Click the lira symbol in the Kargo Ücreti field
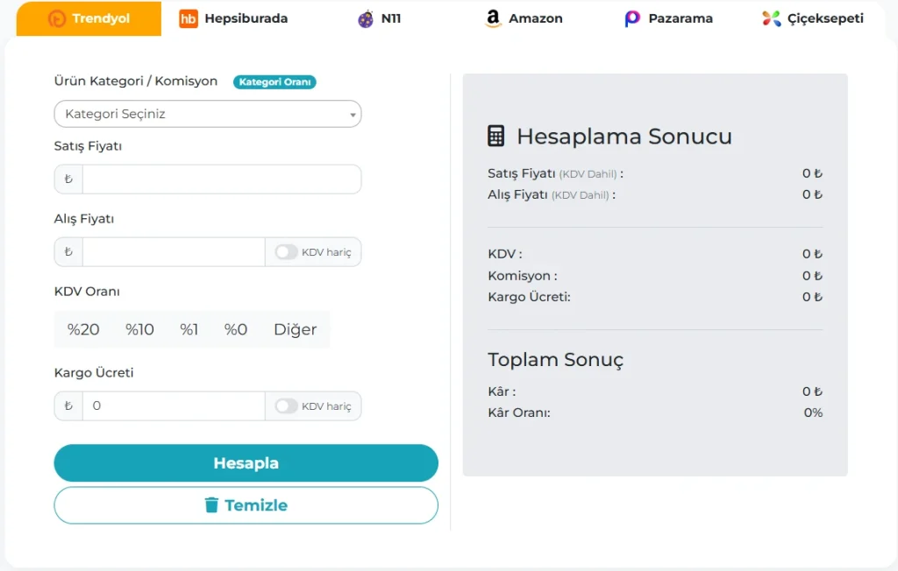The height and width of the screenshot is (571, 898). pos(68,405)
